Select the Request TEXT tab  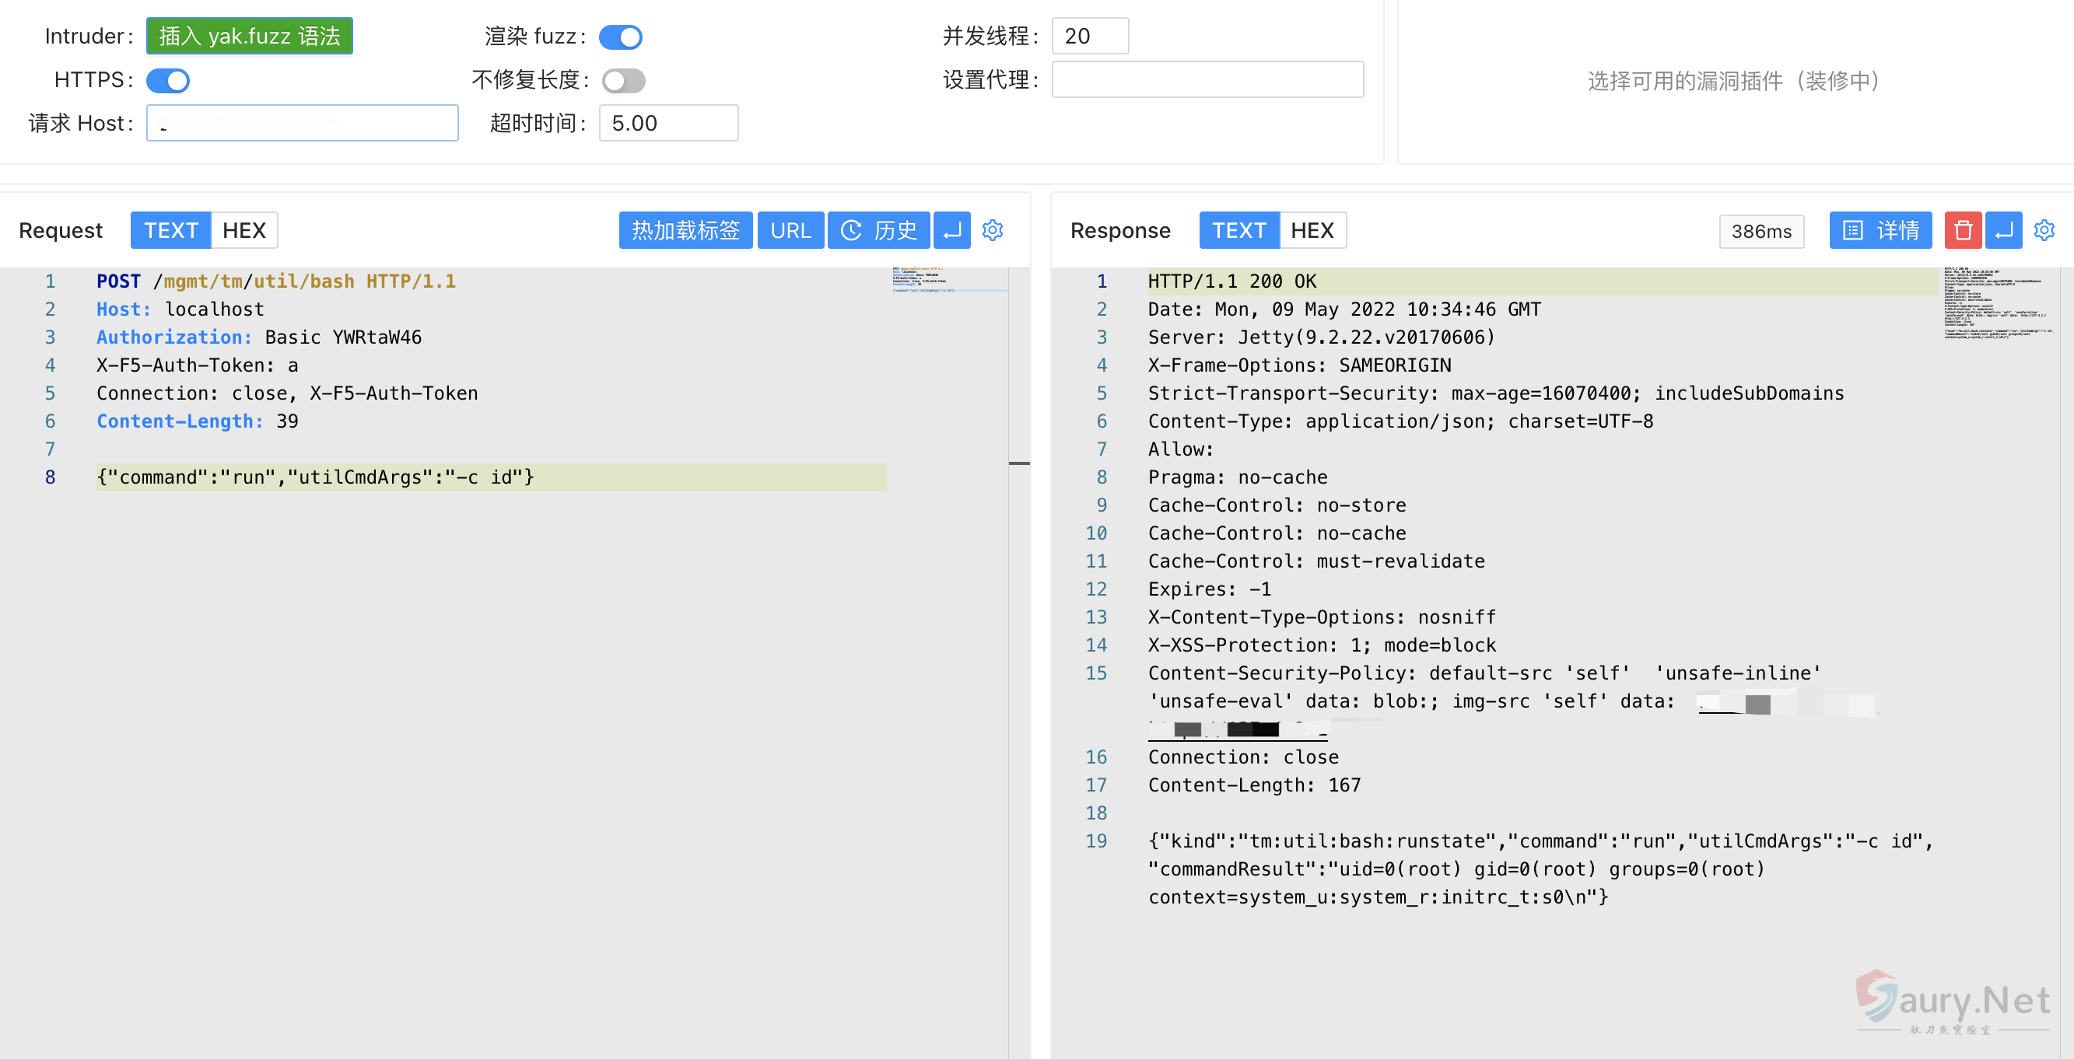(170, 230)
